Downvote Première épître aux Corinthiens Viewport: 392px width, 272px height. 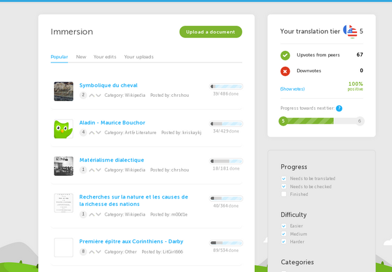99,252
